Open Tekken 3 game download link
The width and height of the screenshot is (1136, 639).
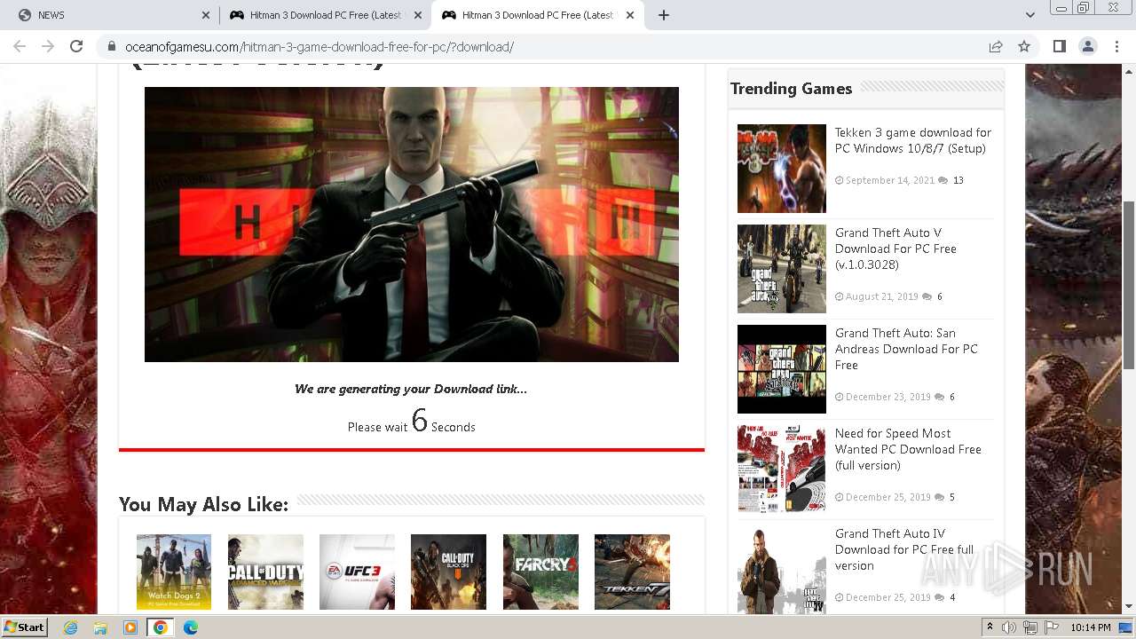point(912,140)
